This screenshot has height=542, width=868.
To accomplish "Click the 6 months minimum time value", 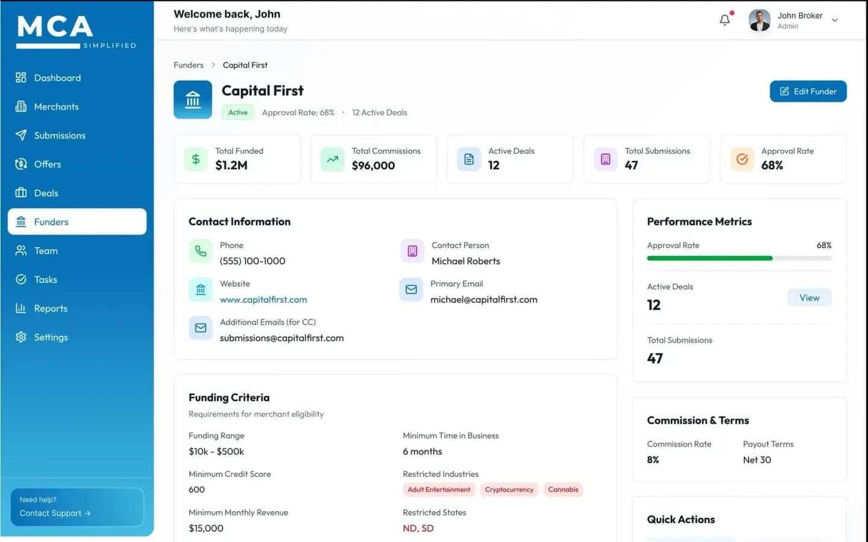I will click(x=423, y=451).
